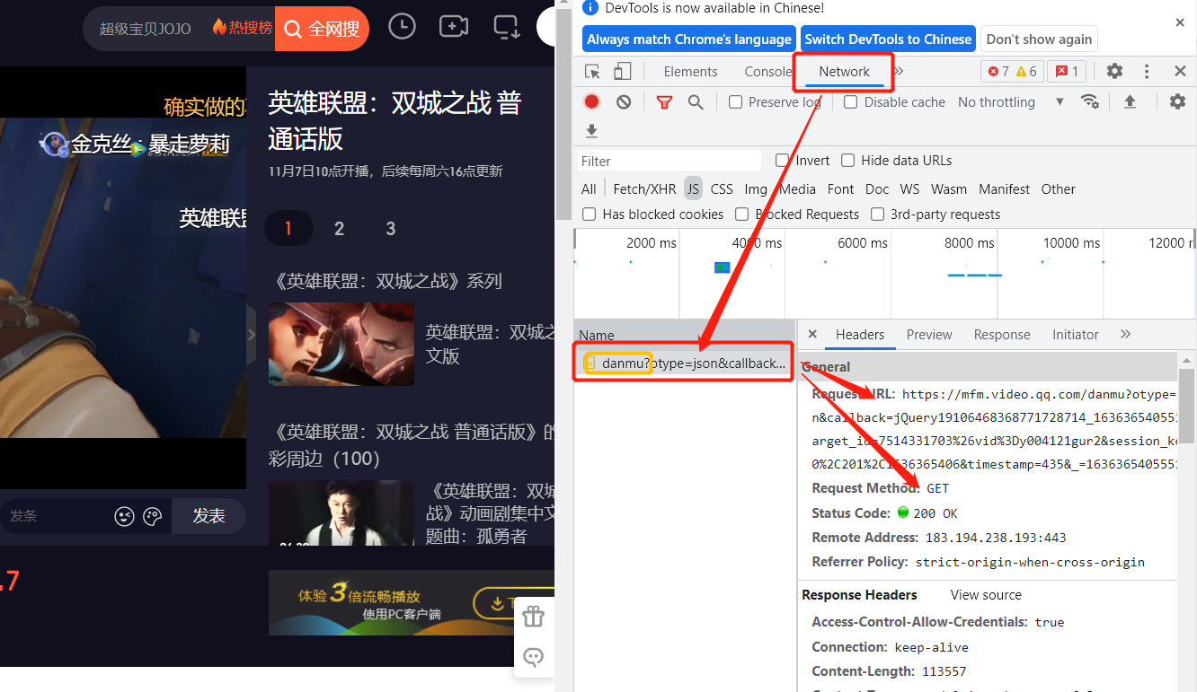Show All request types
Image resolution: width=1197 pixels, height=692 pixels.
point(589,189)
